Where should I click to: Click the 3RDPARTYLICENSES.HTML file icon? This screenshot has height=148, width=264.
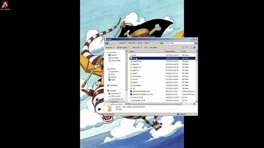tap(131, 91)
